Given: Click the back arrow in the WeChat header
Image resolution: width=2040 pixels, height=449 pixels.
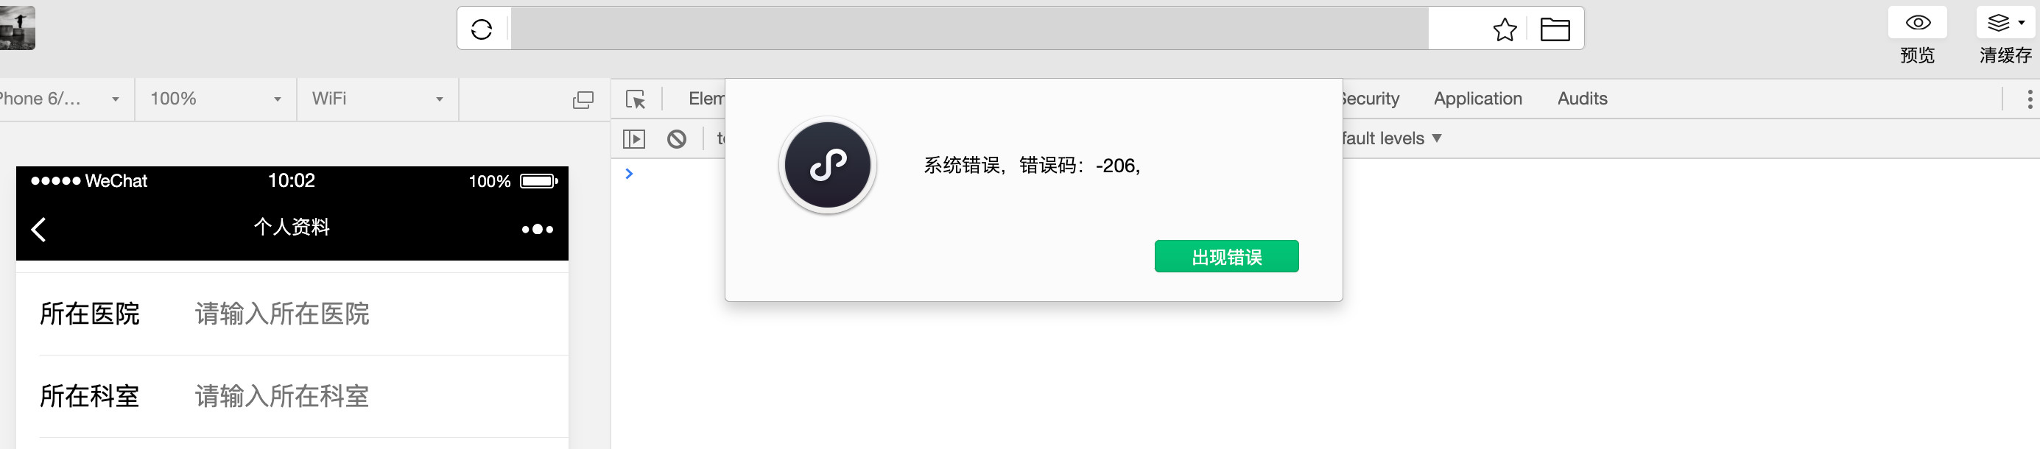Looking at the screenshot, I should pos(38,229).
